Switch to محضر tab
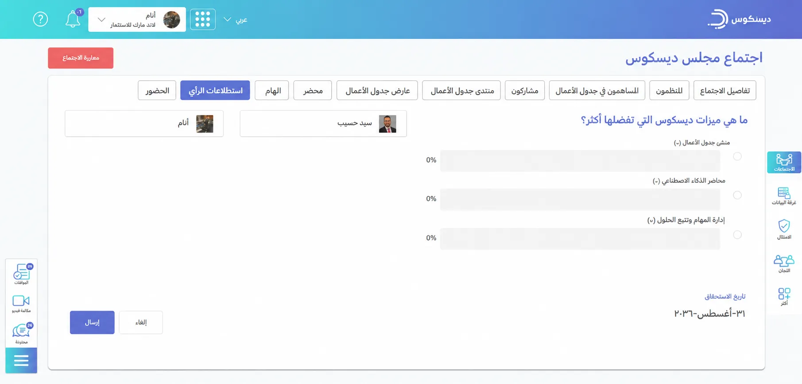The image size is (802, 384). [313, 90]
